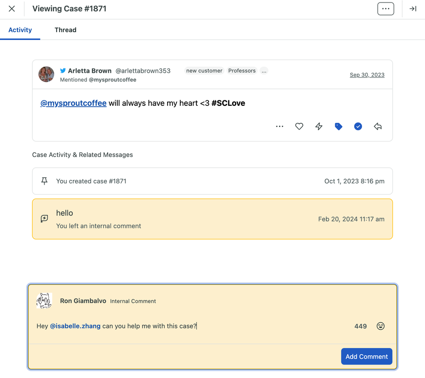Click the Sep 30, 2023 timestamp link
The width and height of the screenshot is (425, 378).
367,75
